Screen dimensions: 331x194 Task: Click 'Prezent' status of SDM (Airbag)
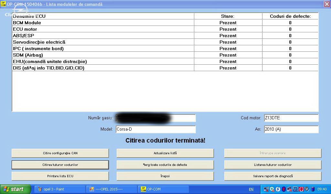tap(228, 55)
